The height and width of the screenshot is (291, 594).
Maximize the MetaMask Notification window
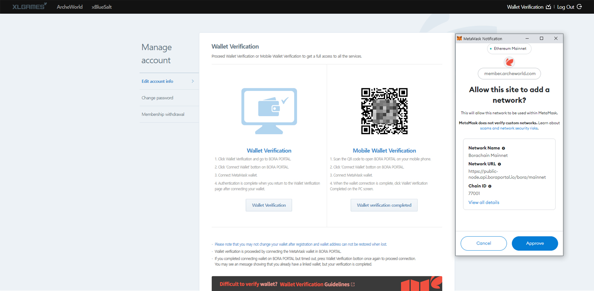(542, 39)
